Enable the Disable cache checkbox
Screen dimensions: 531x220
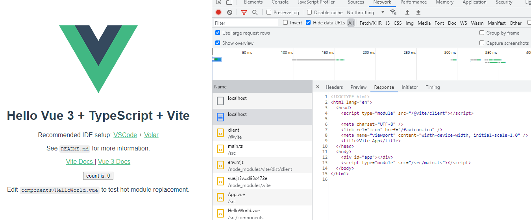pyautogui.click(x=309, y=13)
